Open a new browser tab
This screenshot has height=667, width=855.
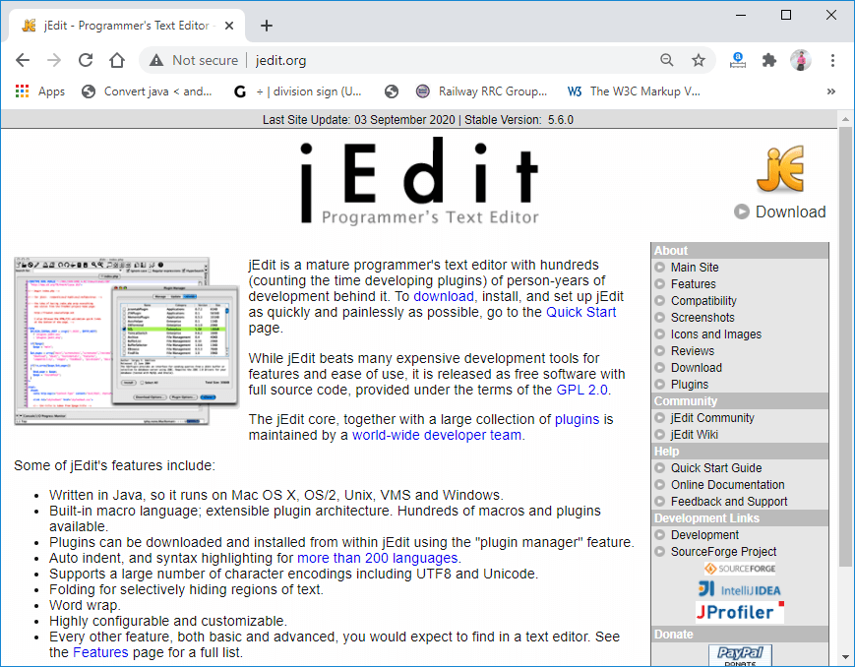pyautogui.click(x=266, y=26)
